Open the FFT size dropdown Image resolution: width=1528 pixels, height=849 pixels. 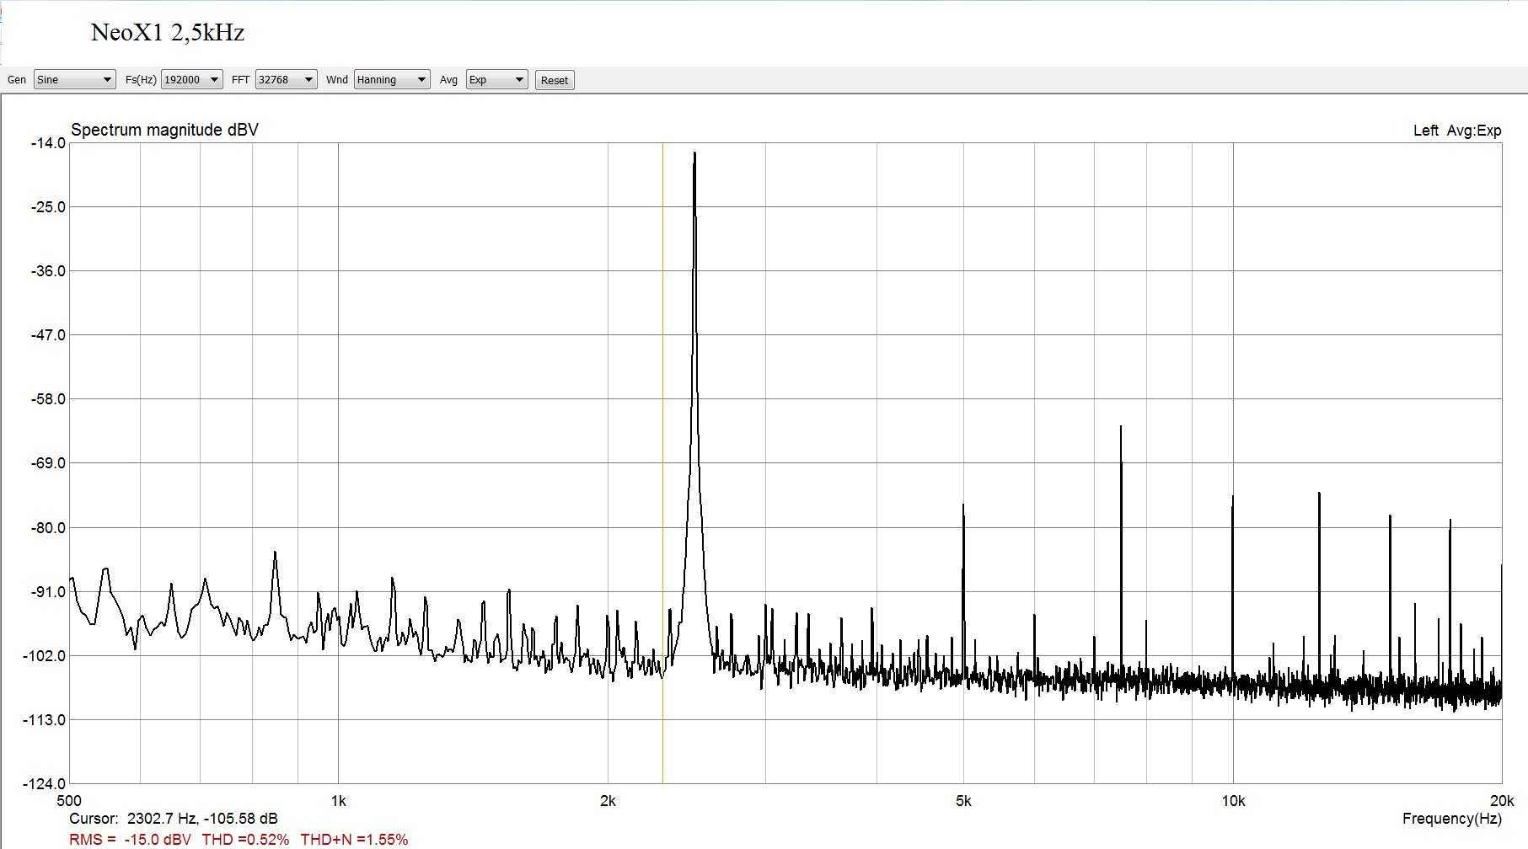pos(287,80)
